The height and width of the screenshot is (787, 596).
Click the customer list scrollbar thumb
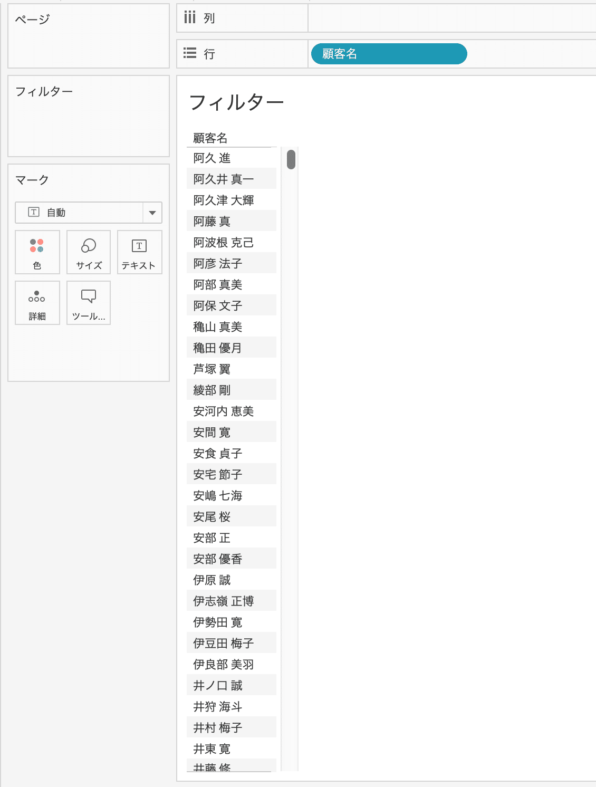tap(291, 159)
